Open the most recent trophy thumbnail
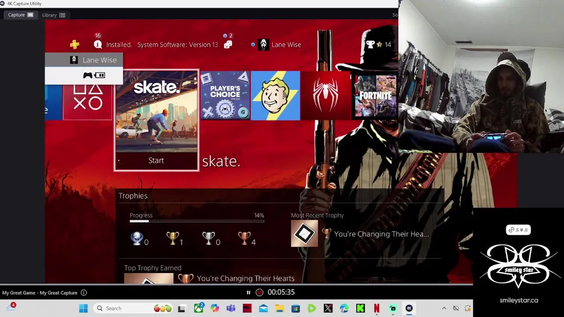Viewport: 564px width, 317px height. [x=304, y=234]
